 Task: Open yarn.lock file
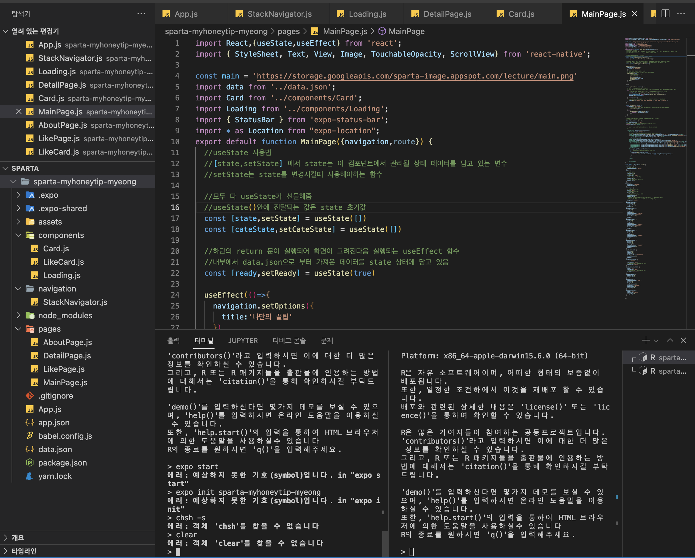(55, 476)
